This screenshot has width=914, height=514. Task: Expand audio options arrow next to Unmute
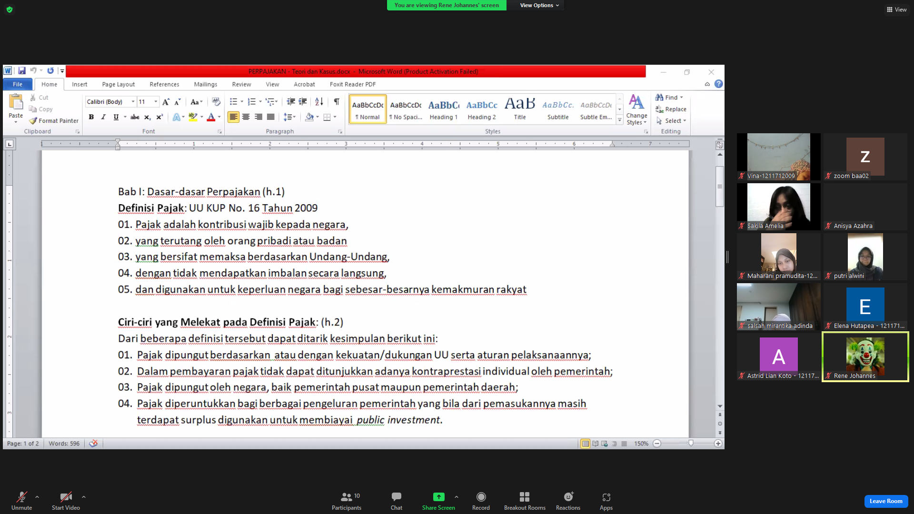click(37, 497)
